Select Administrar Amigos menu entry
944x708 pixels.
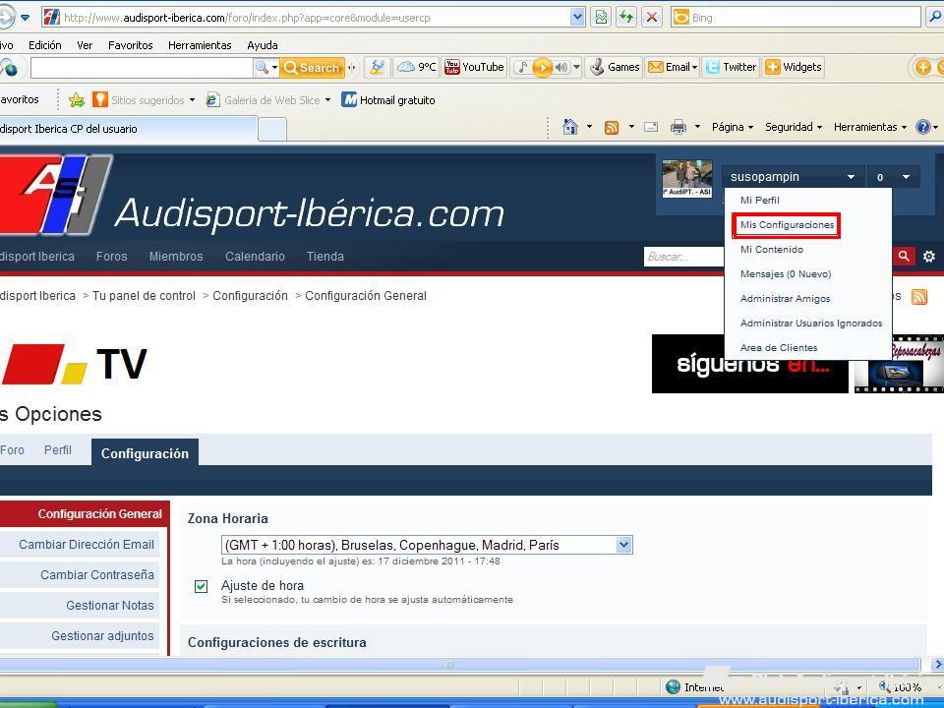(x=785, y=299)
